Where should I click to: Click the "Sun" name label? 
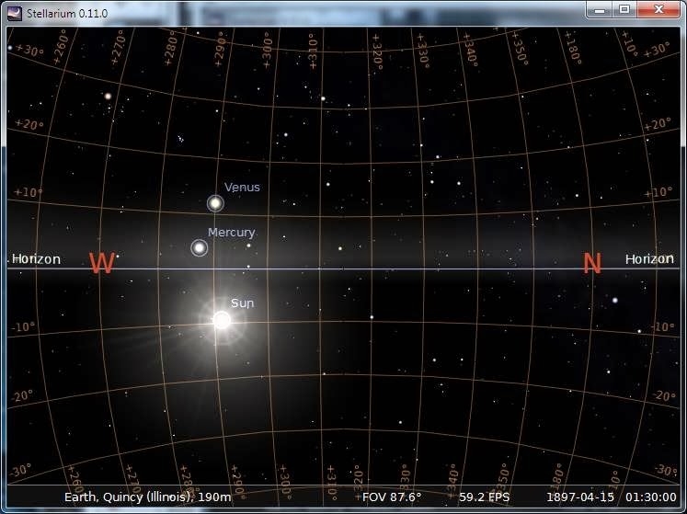click(242, 303)
